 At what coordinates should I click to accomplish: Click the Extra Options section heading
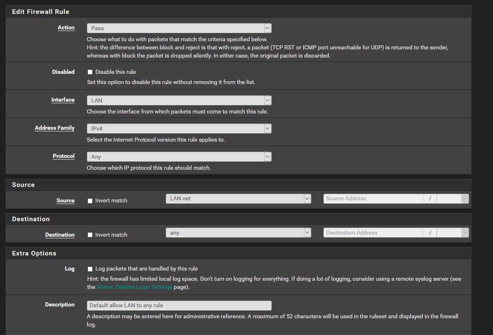pos(34,253)
